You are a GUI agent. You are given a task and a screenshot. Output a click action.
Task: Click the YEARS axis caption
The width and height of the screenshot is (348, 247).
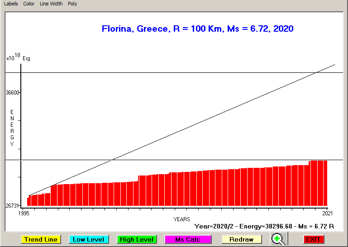181,219
